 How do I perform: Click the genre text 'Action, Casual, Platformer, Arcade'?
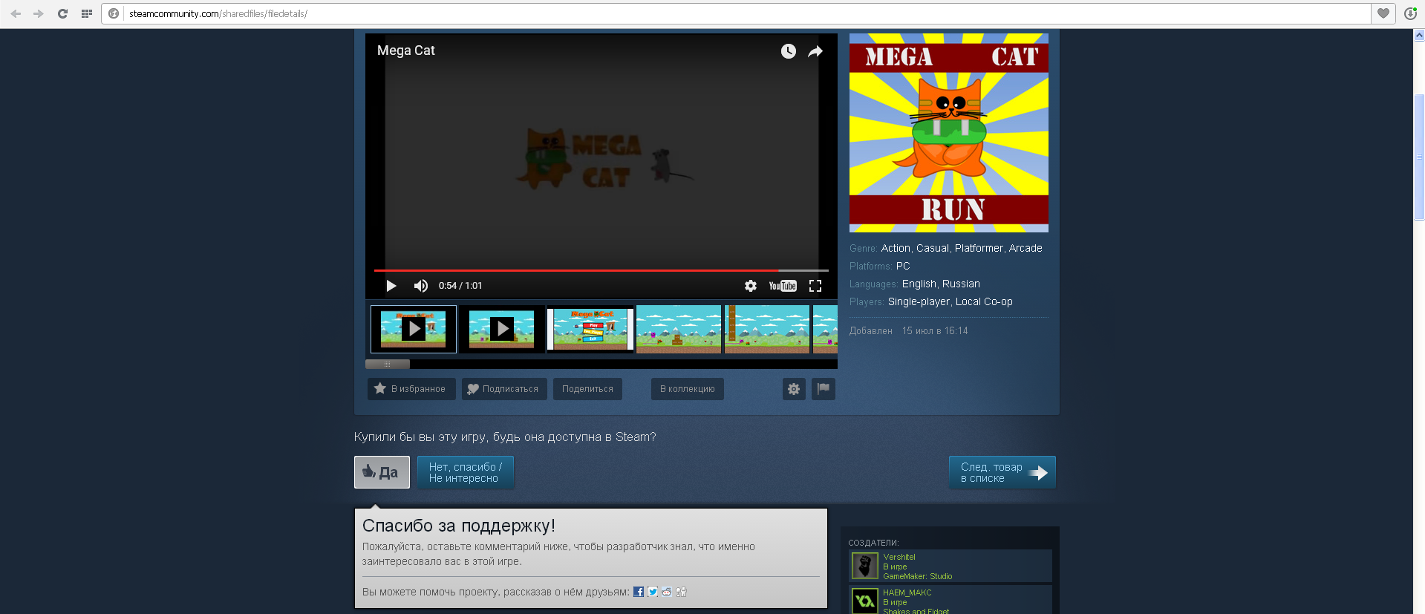(962, 248)
